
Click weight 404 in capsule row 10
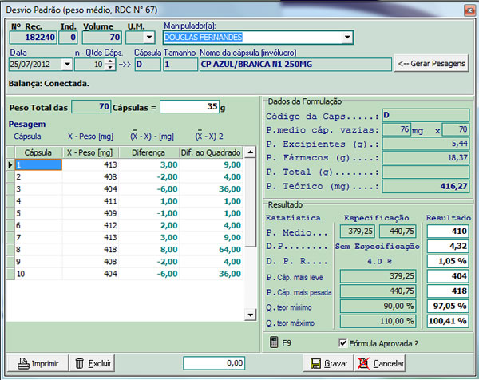(90, 274)
